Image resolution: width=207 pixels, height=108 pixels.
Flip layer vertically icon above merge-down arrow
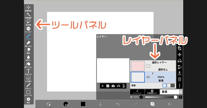point(179,67)
